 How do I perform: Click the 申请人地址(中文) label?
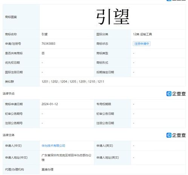click(x=16, y=158)
